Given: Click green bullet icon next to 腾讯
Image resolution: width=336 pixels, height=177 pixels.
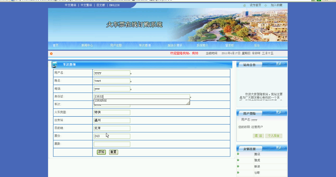Looking at the screenshot, I should 238,154.
